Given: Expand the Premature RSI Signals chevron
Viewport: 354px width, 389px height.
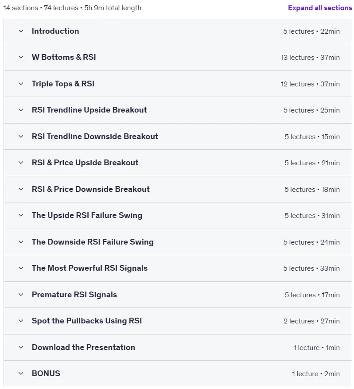Looking at the screenshot, I should coord(21,295).
